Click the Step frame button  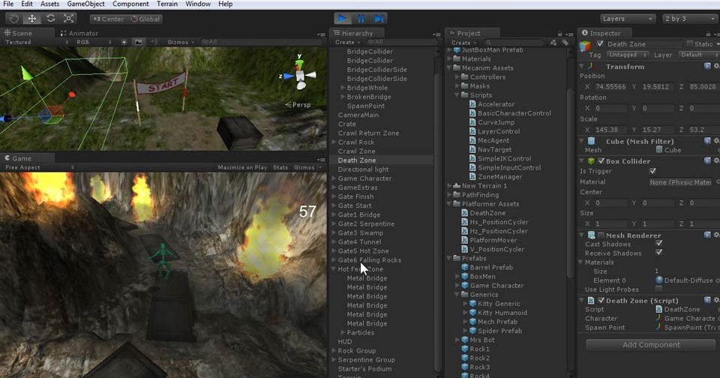379,18
